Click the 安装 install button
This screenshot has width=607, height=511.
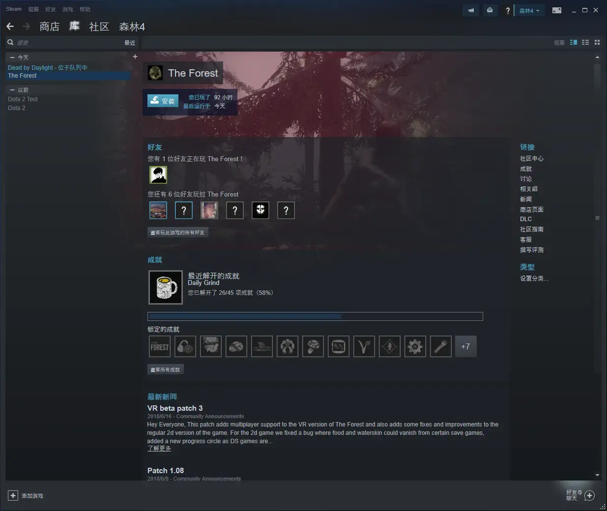point(163,101)
